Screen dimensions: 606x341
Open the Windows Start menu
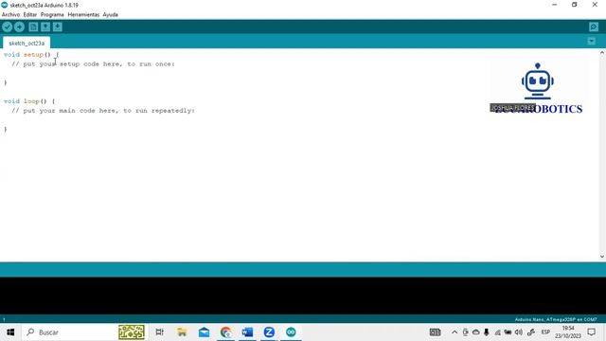10,332
